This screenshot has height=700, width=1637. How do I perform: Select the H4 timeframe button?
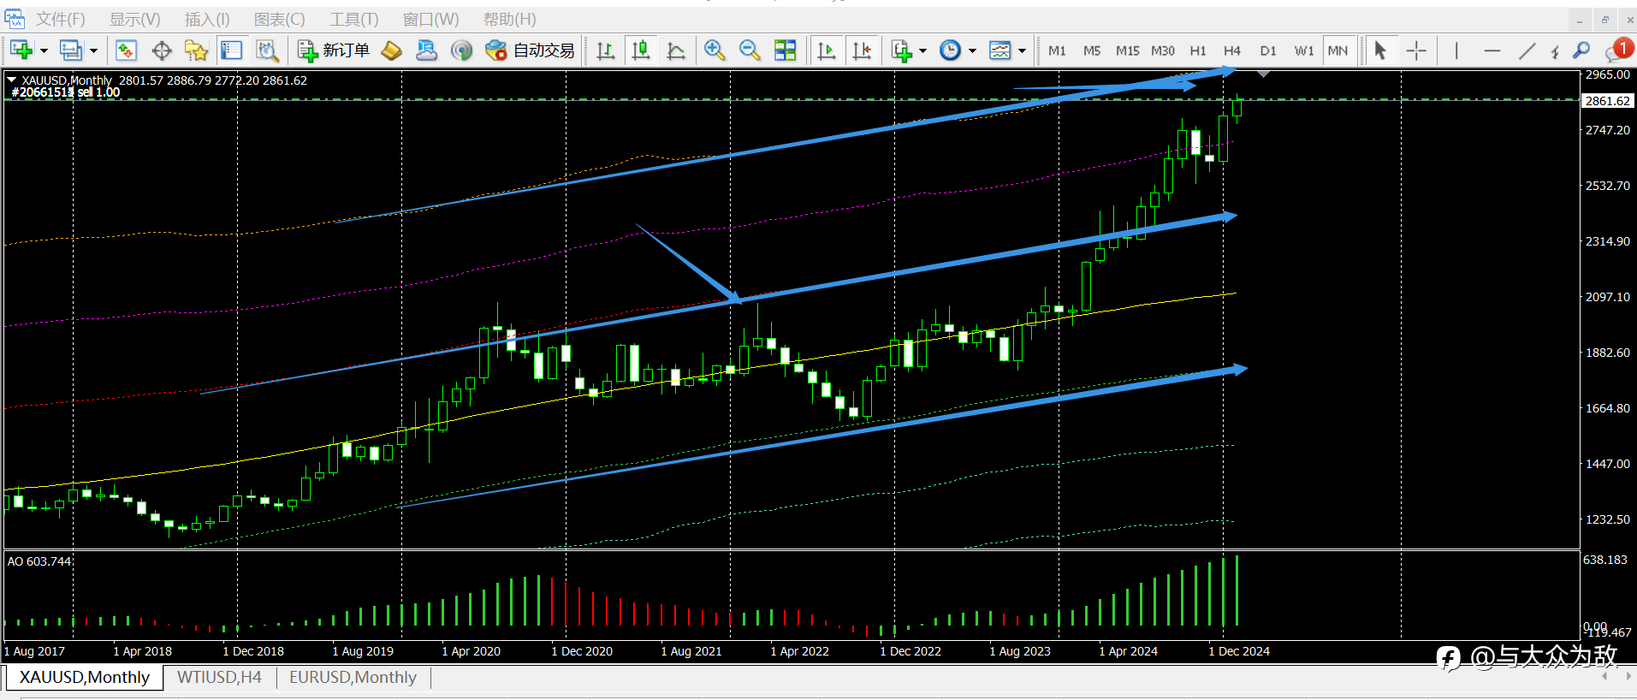[1232, 50]
